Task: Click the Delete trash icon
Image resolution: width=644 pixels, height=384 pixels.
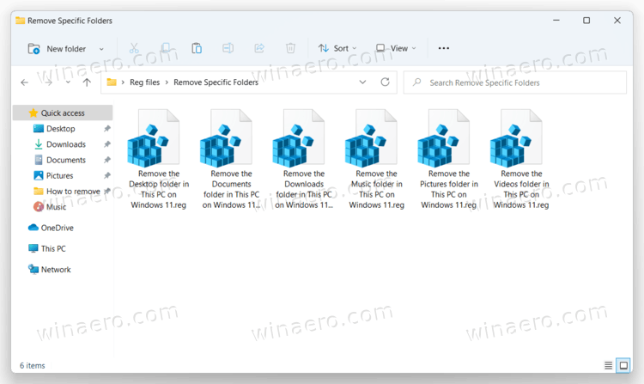Action: point(290,48)
